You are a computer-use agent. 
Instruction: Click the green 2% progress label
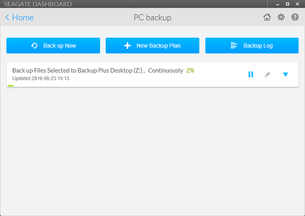coord(190,70)
